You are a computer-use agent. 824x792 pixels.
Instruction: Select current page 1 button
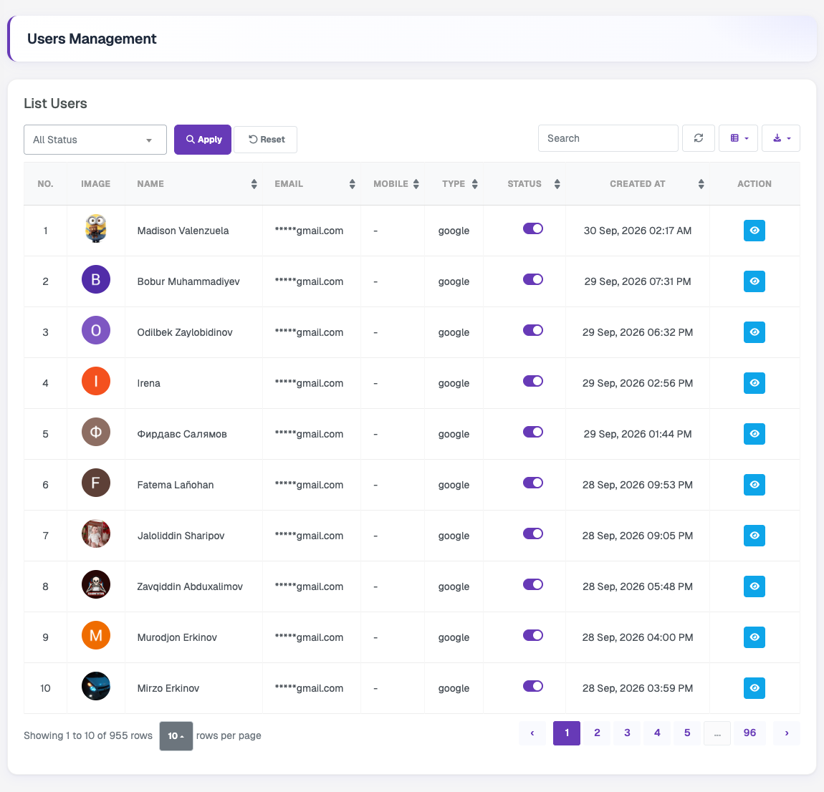coord(567,733)
